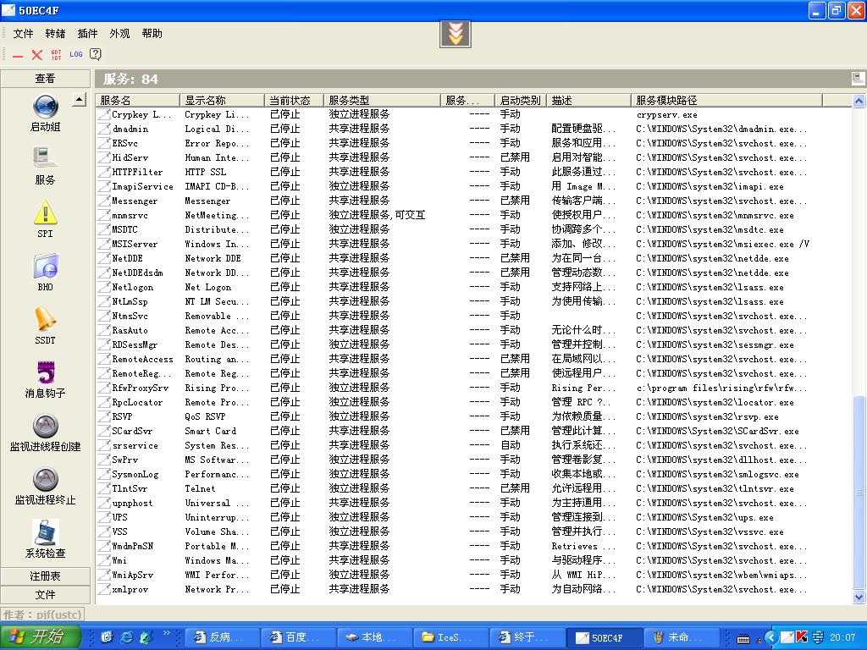Click the crypserv.exe module path
This screenshot has width=867, height=650.
(x=667, y=115)
